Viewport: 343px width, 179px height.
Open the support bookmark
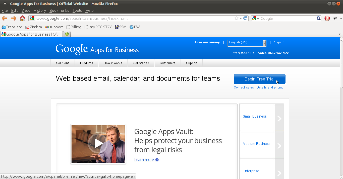[54, 27]
